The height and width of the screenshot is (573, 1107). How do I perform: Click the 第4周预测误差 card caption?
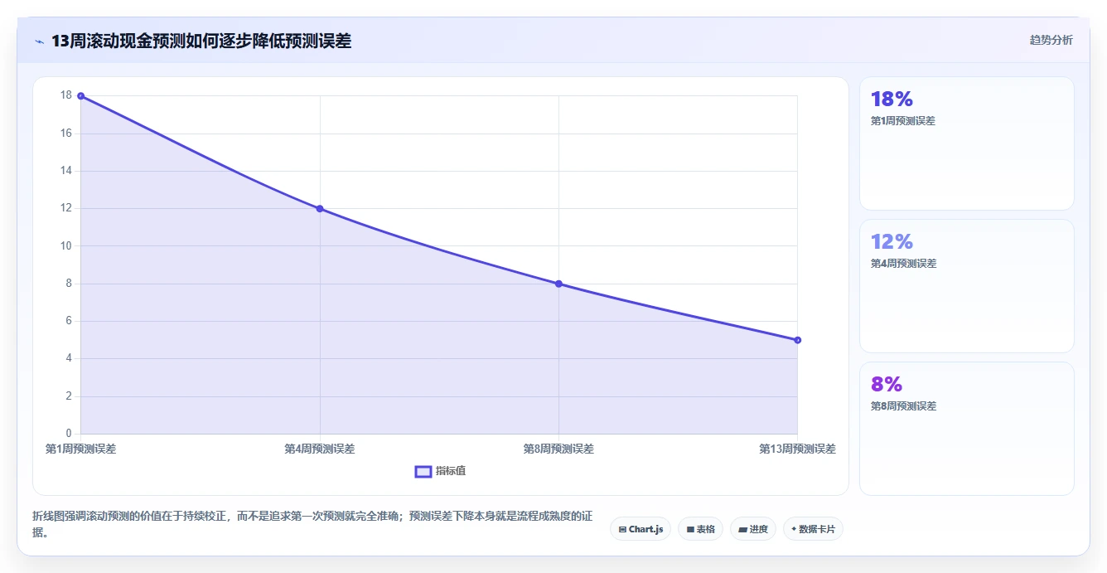903,264
